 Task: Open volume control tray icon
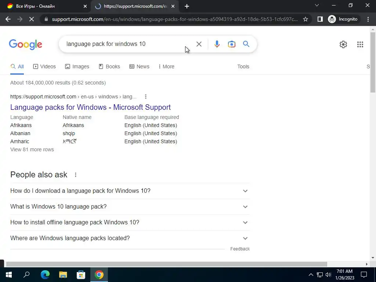(x=328, y=275)
